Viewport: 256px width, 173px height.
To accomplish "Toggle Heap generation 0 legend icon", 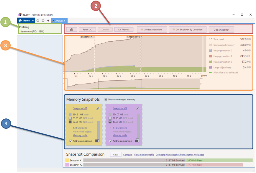I will pos(211,50).
